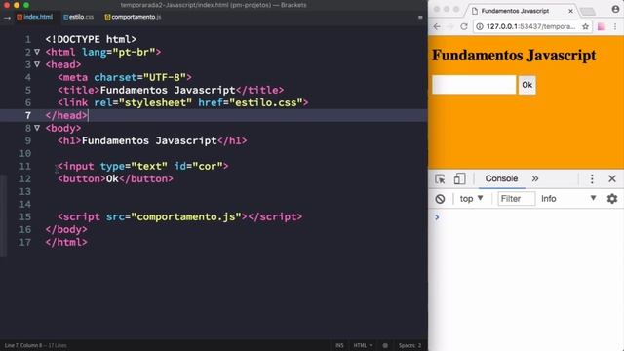Click the console Filter field

(x=516, y=199)
